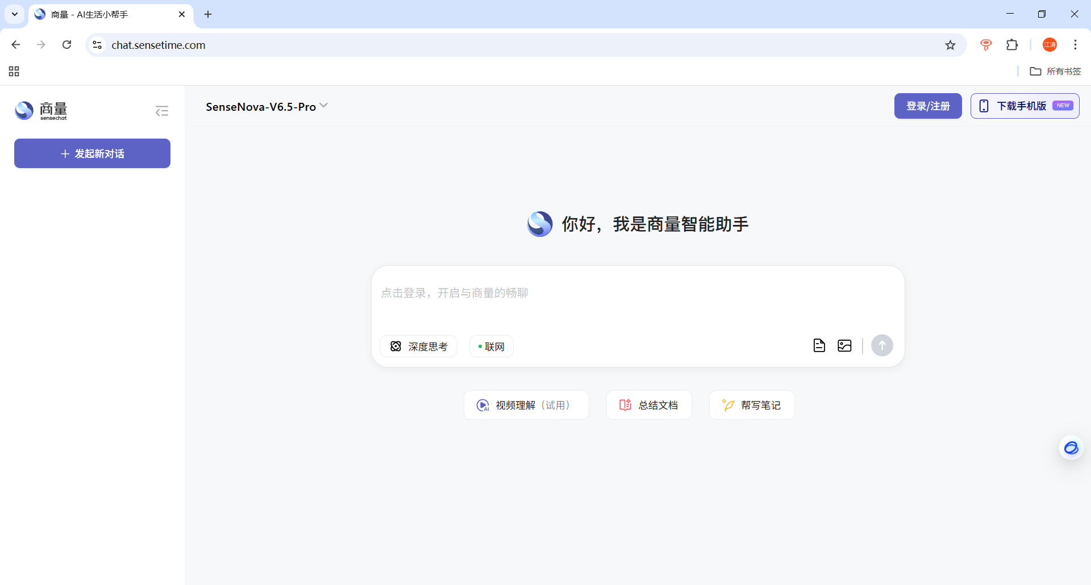Click the address bar URL chat.sensetime.com
Image resolution: width=1091 pixels, height=585 pixels.
pyautogui.click(x=159, y=45)
